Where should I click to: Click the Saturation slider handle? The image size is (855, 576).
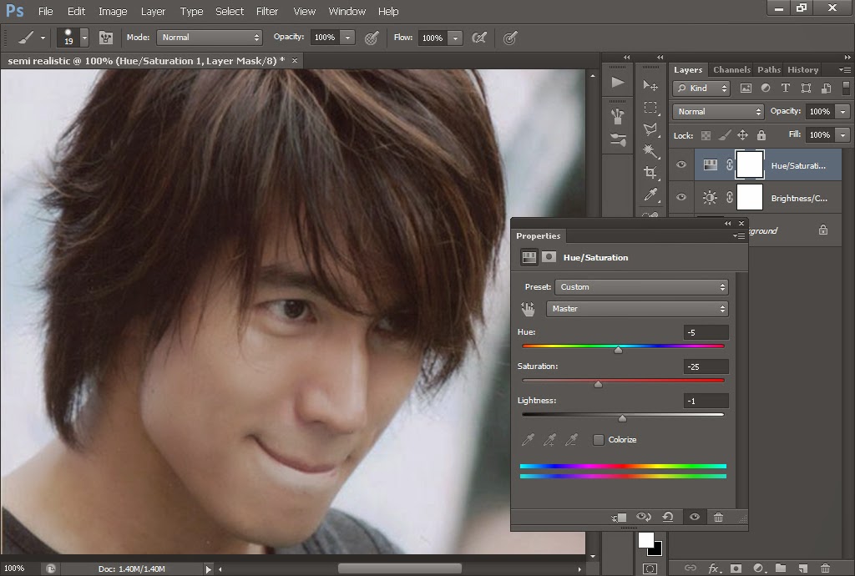click(598, 384)
